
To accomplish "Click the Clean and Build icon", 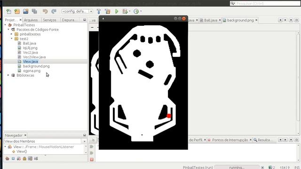I will point(108,11).
